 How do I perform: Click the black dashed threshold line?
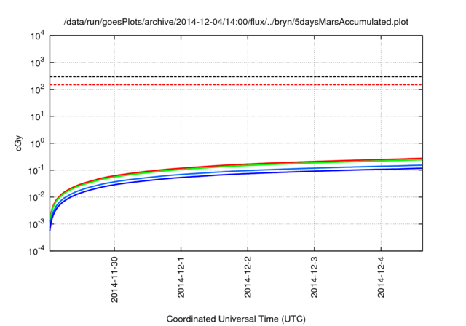(236, 76)
